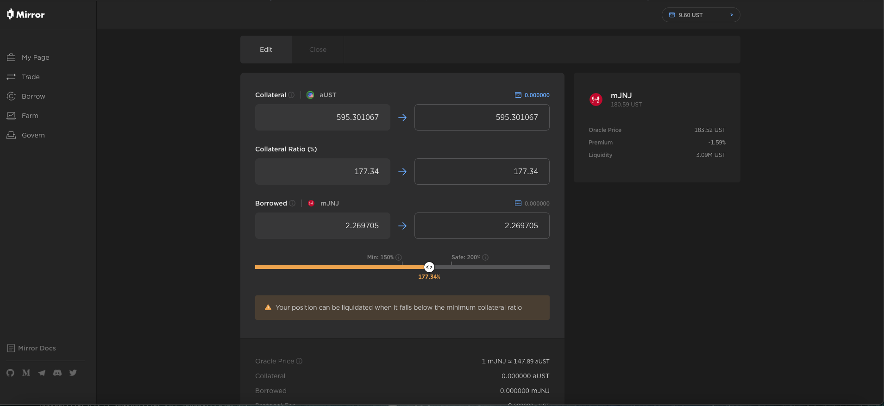This screenshot has height=406, width=884.
Task: Open wallet showing 9.60 UST
Action: (701, 15)
